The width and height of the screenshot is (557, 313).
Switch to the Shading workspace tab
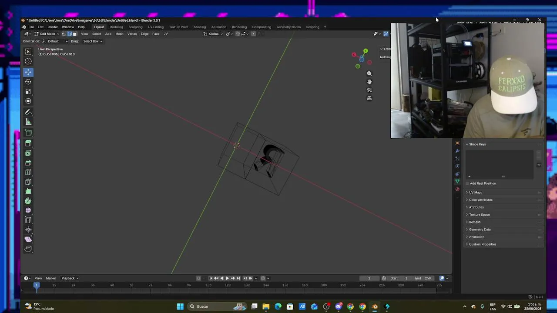click(200, 27)
